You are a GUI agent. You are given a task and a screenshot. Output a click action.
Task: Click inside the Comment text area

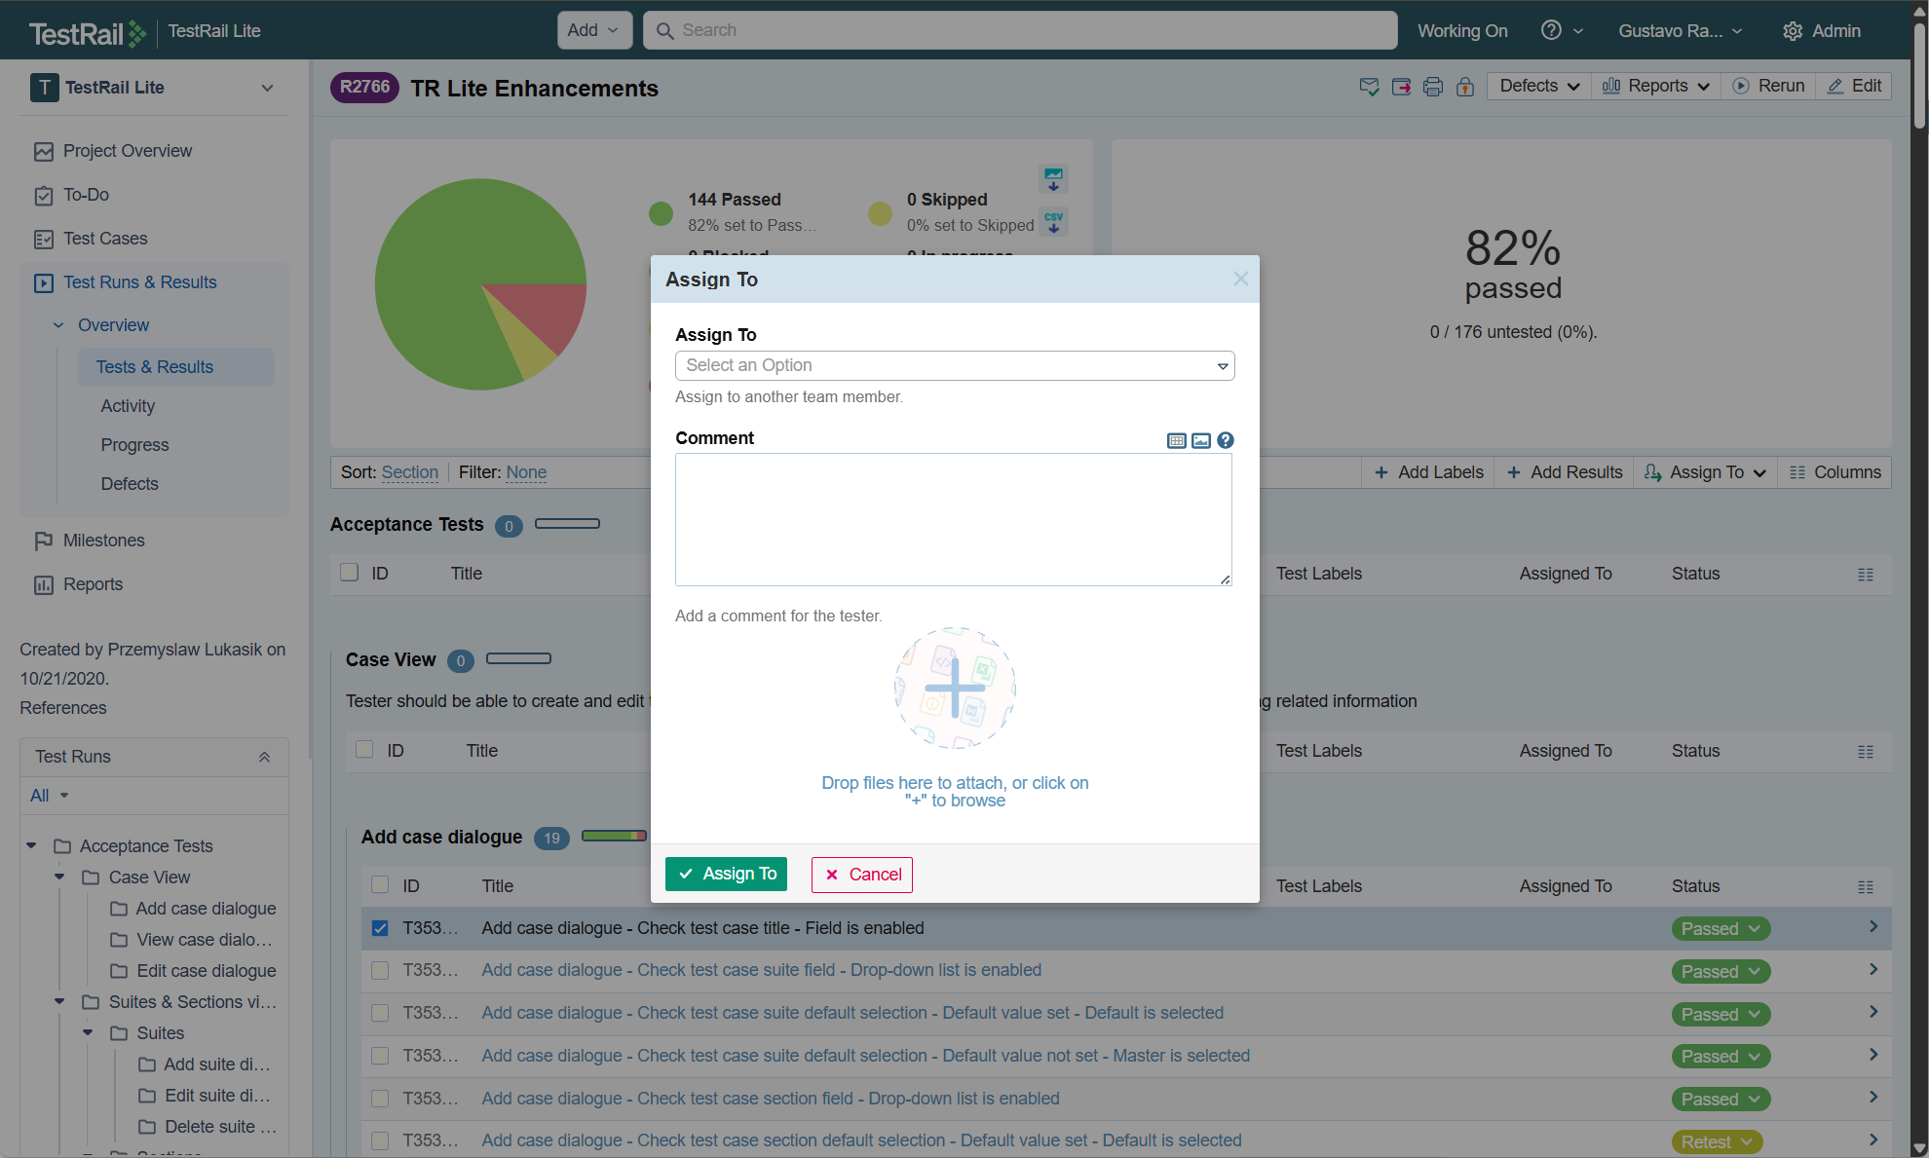click(x=953, y=519)
